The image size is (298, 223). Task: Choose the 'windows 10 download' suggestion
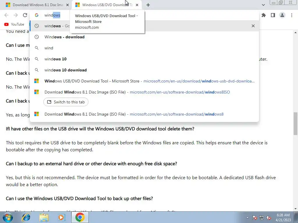pos(144,70)
